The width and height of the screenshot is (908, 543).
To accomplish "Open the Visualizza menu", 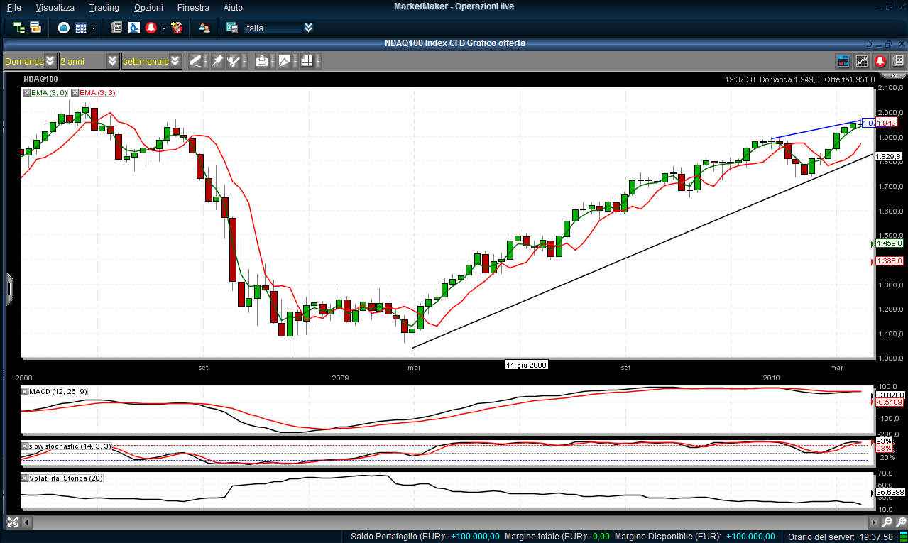I will [x=55, y=7].
